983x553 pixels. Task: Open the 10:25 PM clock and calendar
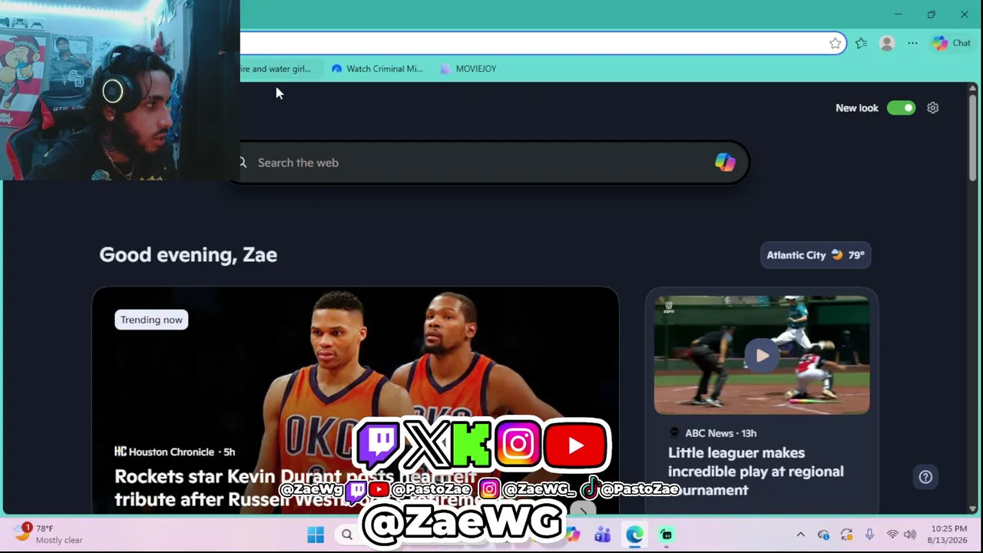point(948,535)
